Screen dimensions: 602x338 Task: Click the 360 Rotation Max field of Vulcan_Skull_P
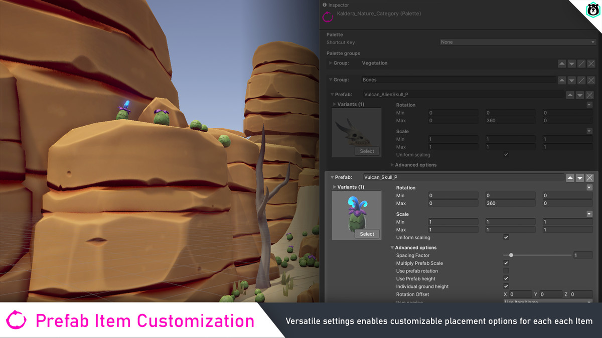(510, 203)
